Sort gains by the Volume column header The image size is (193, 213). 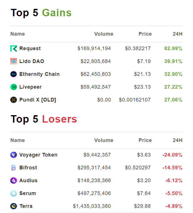[104, 34]
